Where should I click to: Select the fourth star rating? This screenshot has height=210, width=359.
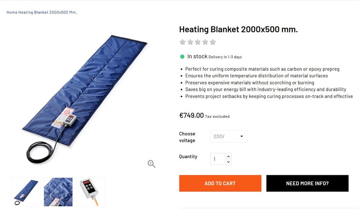click(205, 42)
